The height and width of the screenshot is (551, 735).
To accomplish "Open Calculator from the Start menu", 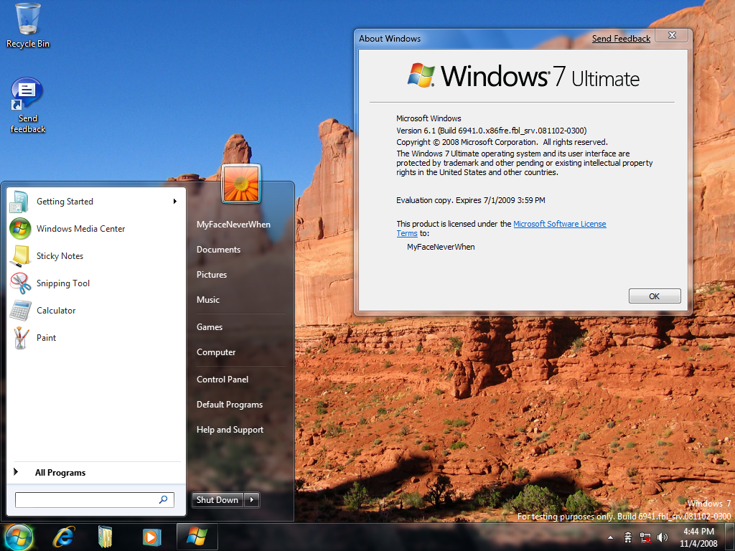I will click(55, 311).
